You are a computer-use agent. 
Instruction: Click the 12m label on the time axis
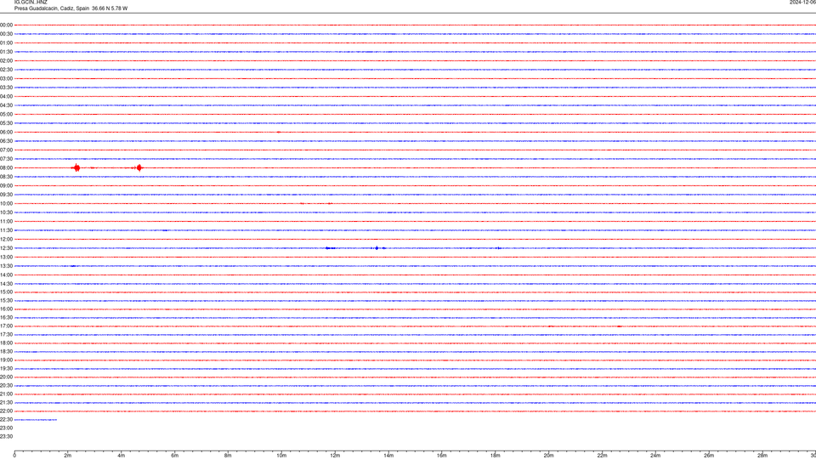(x=335, y=456)
